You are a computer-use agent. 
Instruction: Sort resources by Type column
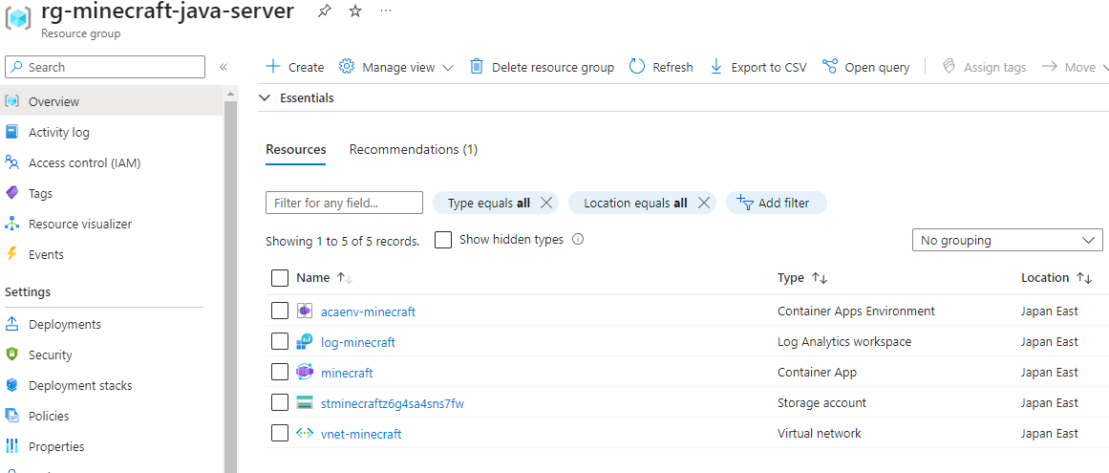tap(802, 278)
